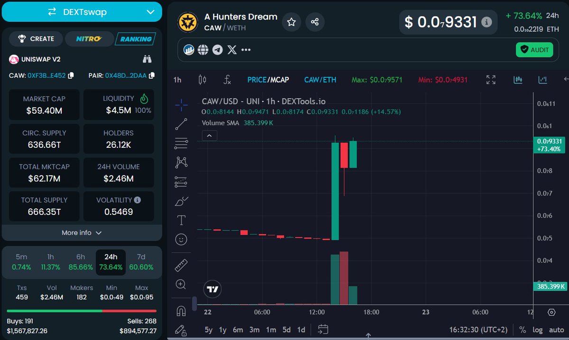Open the 1h chart interval dropdown
The image size is (569, 340).
click(x=177, y=80)
